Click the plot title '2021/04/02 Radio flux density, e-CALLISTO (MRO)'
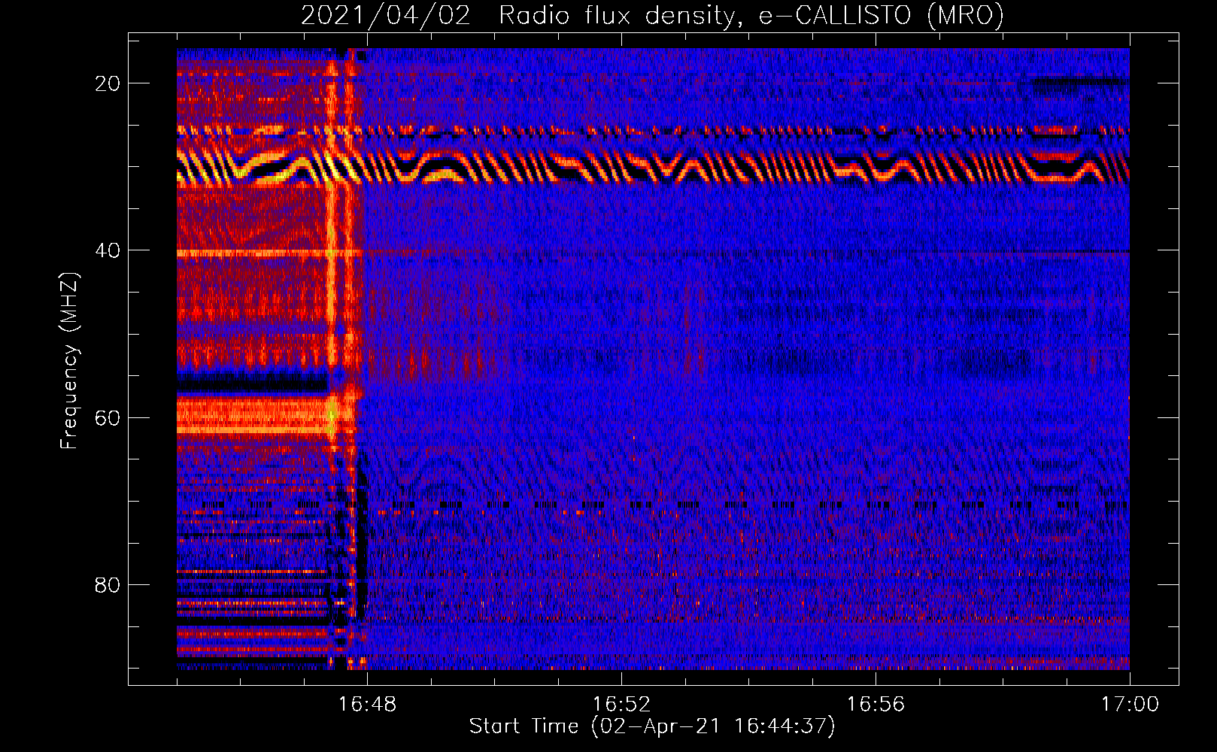The height and width of the screenshot is (752, 1217). point(652,15)
